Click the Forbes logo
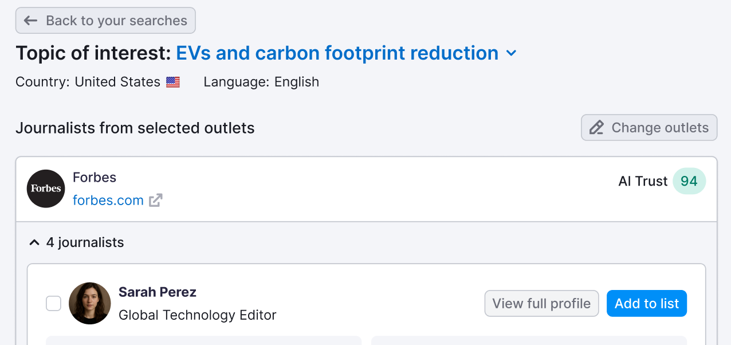 pos(46,189)
